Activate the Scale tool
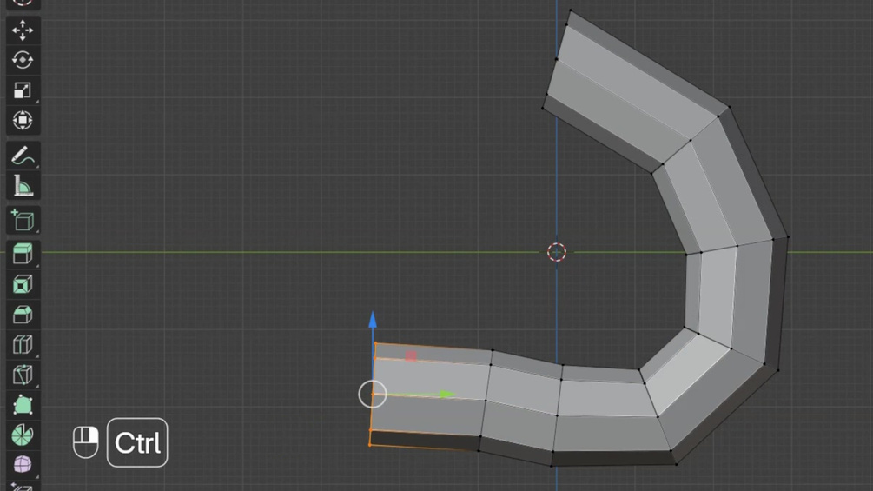Screen dimensions: 873x491 (x=23, y=90)
